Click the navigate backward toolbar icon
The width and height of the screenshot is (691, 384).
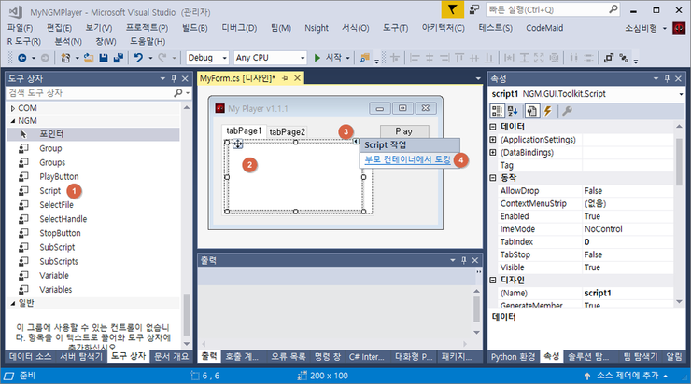[21, 58]
